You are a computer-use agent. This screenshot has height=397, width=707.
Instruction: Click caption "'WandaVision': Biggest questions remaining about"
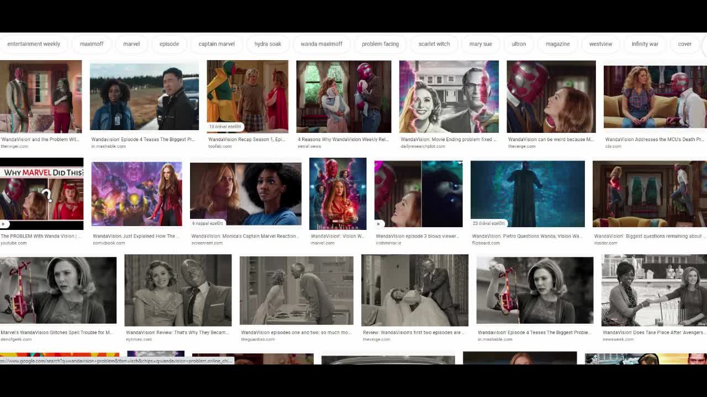pyautogui.click(x=648, y=236)
